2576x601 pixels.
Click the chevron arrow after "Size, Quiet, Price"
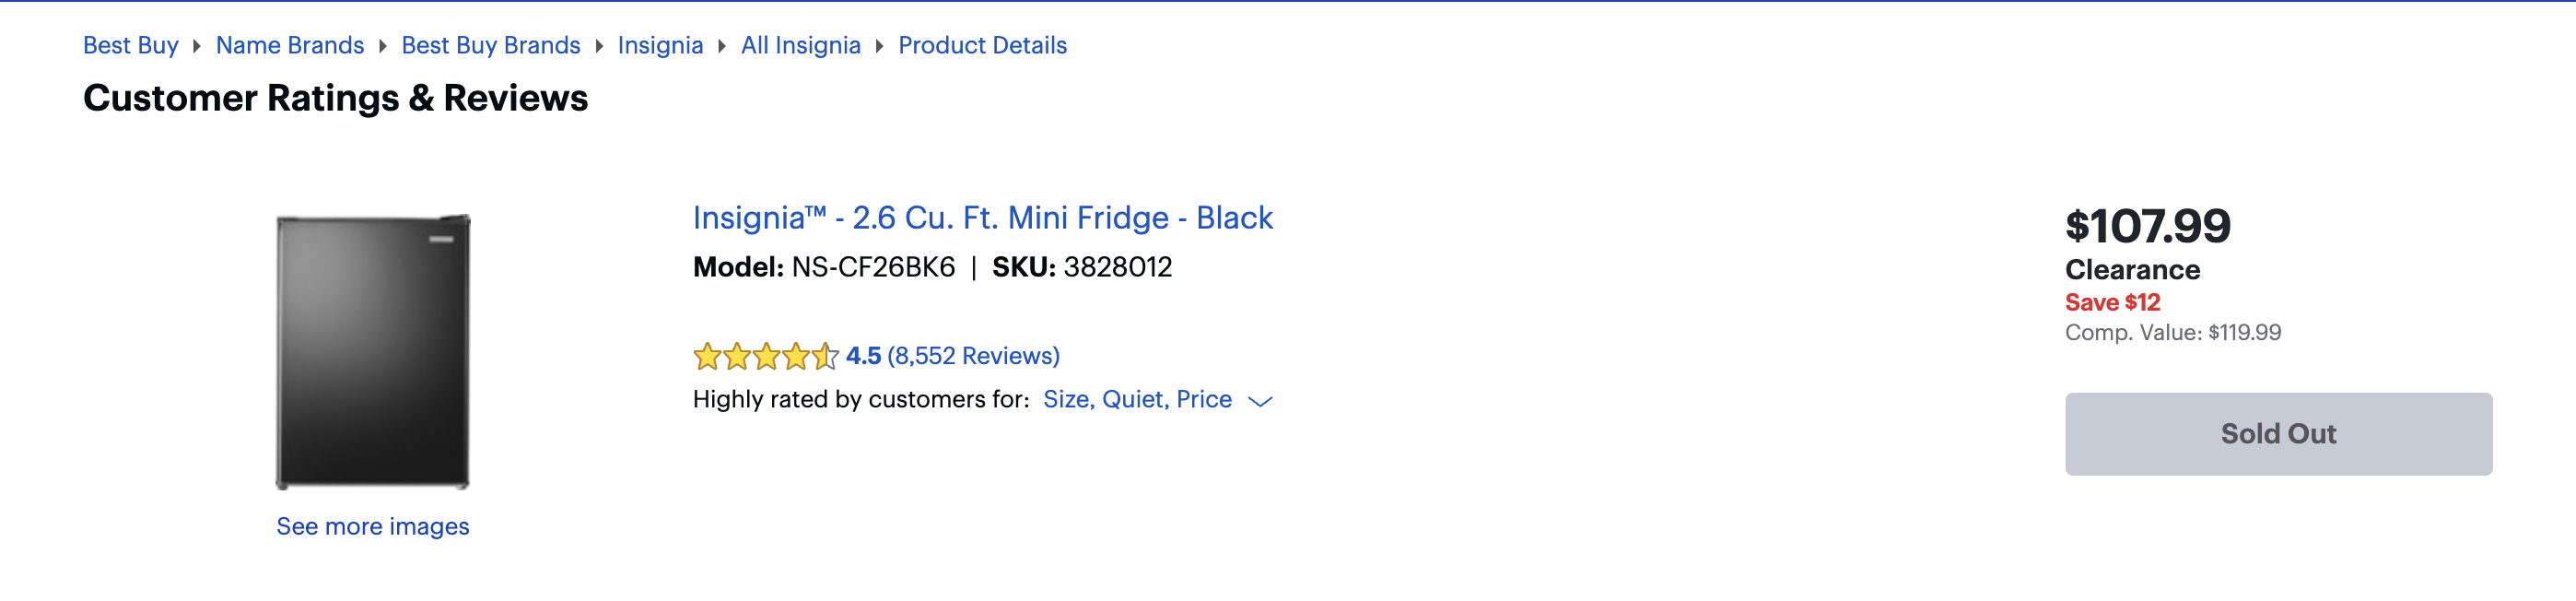click(x=1260, y=401)
